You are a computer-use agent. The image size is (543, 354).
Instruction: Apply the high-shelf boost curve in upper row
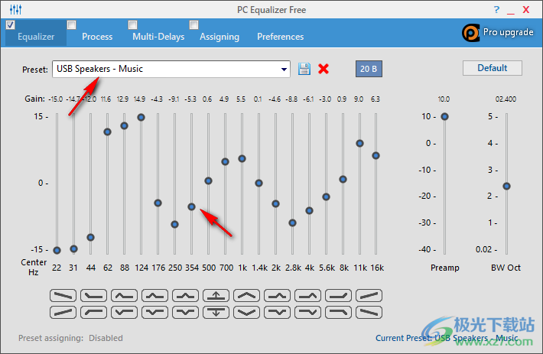[x=338, y=296]
